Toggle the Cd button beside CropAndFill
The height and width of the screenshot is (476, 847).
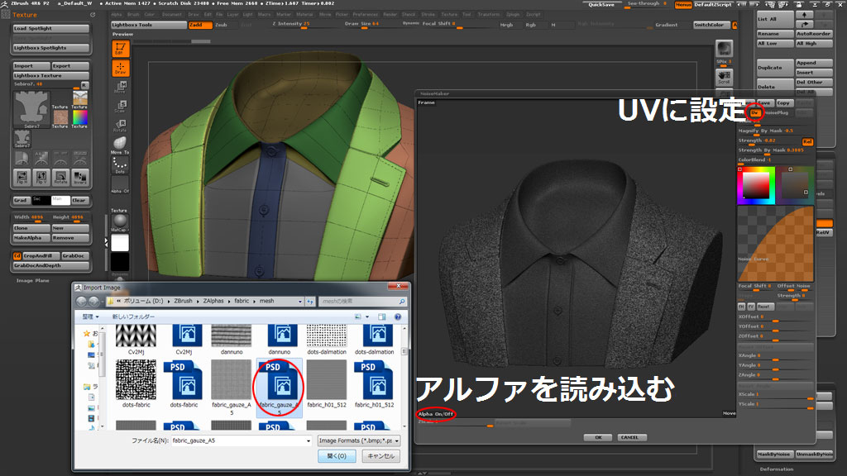[x=17, y=256]
